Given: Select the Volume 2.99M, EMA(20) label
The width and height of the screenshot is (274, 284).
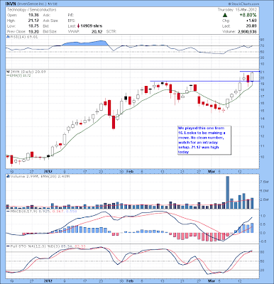Looking at the screenshot, I should [40, 176].
